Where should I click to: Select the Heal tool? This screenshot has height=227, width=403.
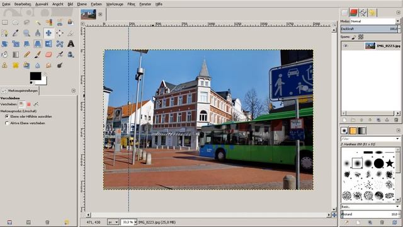point(16,66)
